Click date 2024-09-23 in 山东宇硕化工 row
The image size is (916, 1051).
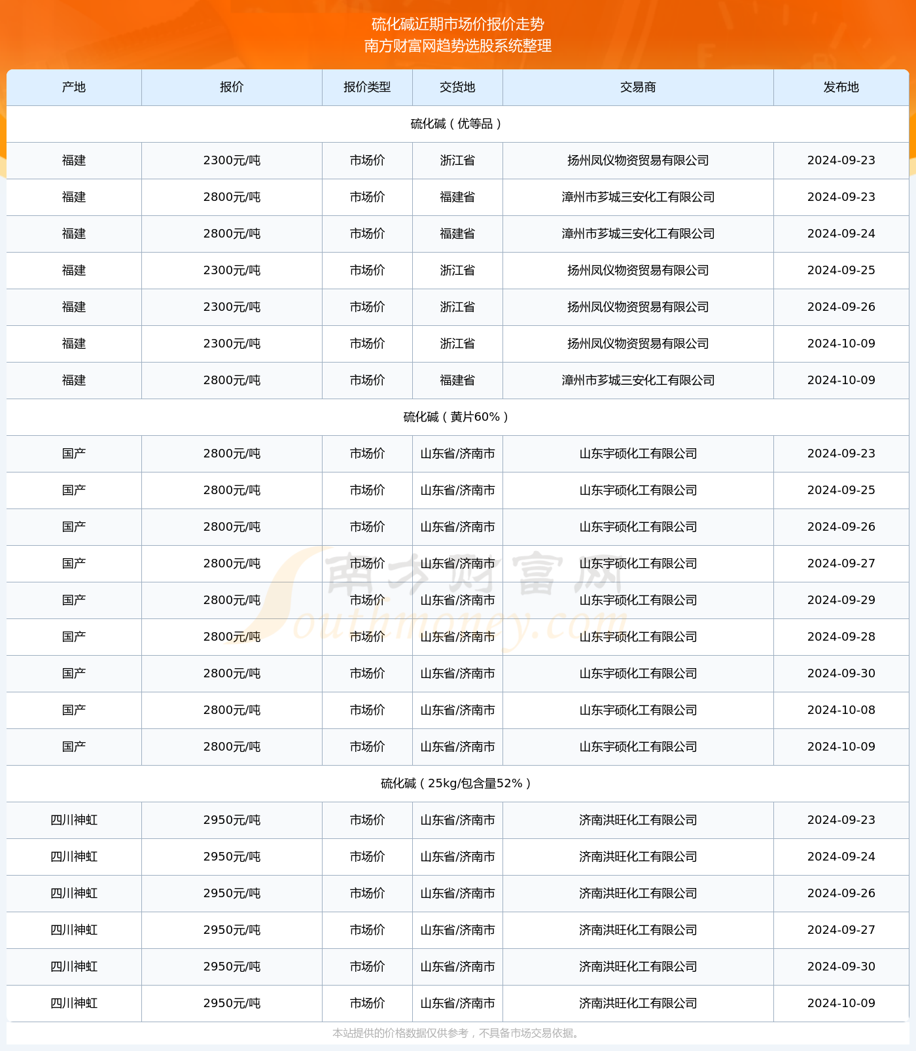pyautogui.click(x=841, y=454)
